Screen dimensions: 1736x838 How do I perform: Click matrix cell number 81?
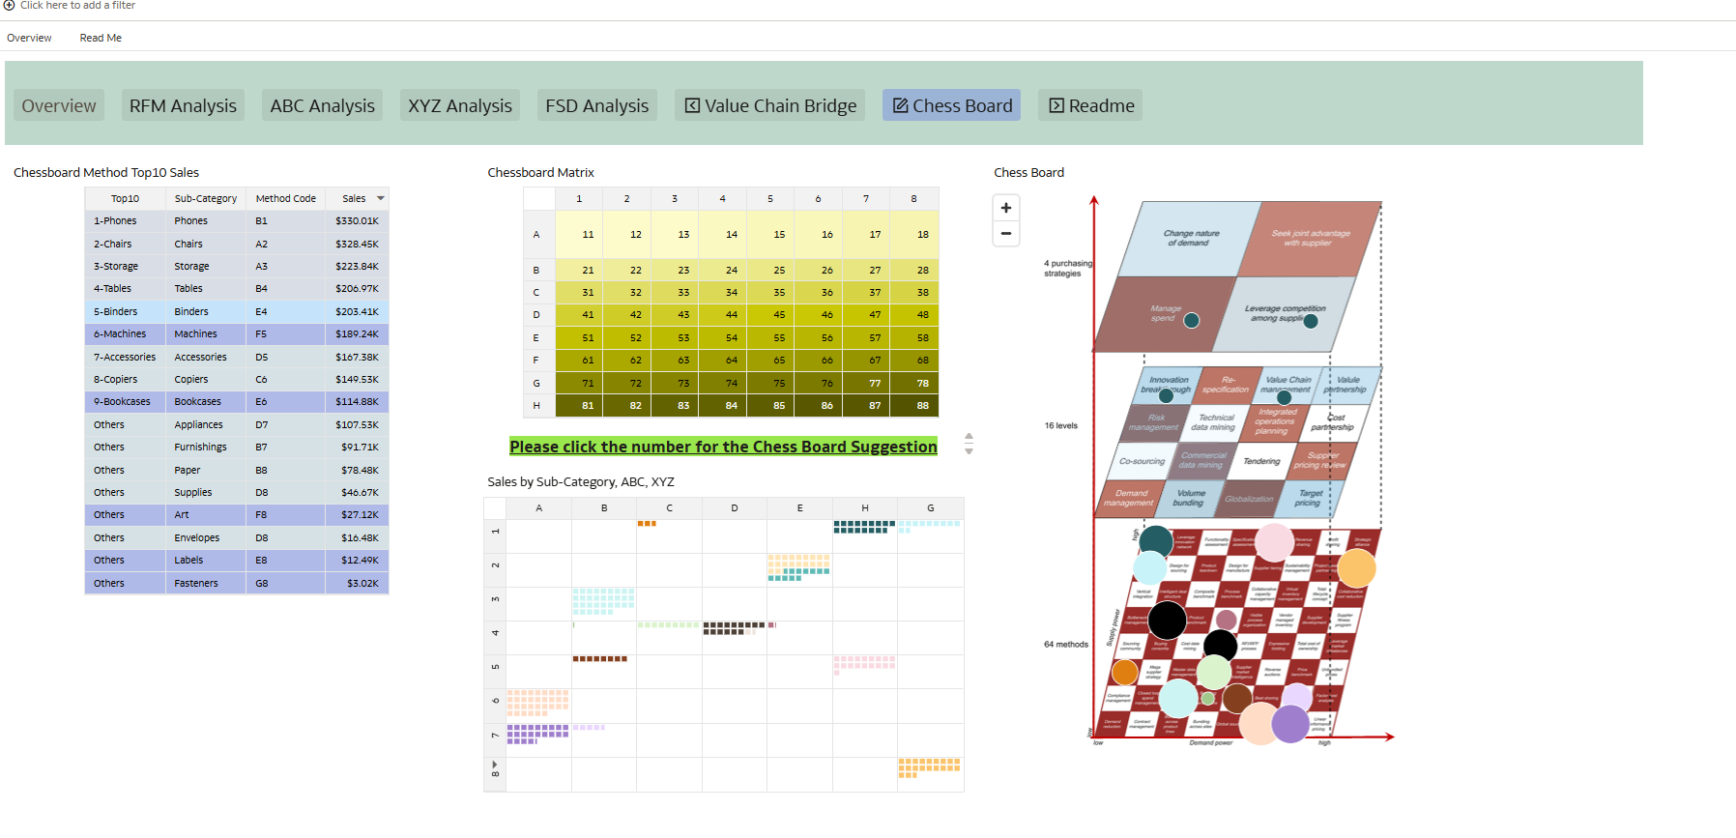[579, 406]
